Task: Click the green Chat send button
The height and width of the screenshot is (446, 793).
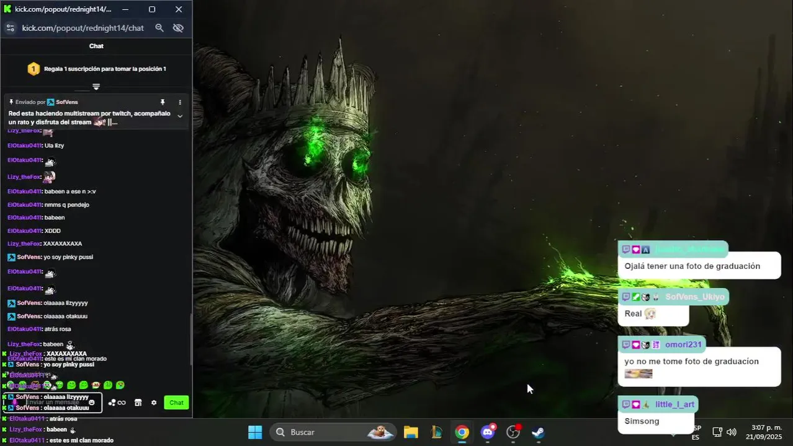Action: coord(176,403)
